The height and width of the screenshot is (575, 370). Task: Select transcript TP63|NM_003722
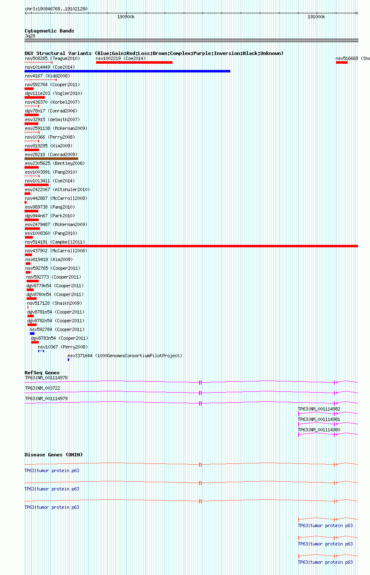coord(43,388)
